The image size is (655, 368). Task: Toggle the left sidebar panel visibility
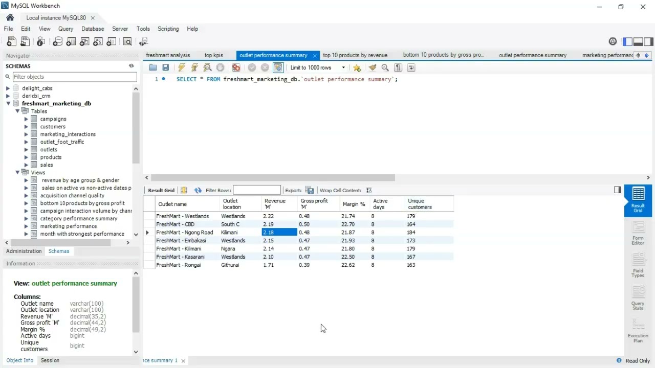627,41
